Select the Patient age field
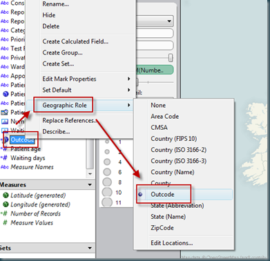This screenshot has width=270, height=261. [x=26, y=149]
